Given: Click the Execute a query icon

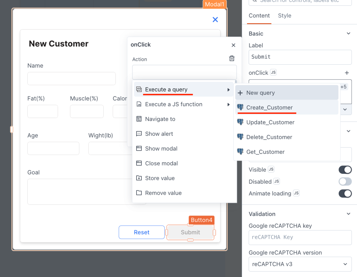Looking at the screenshot, I should click(139, 89).
